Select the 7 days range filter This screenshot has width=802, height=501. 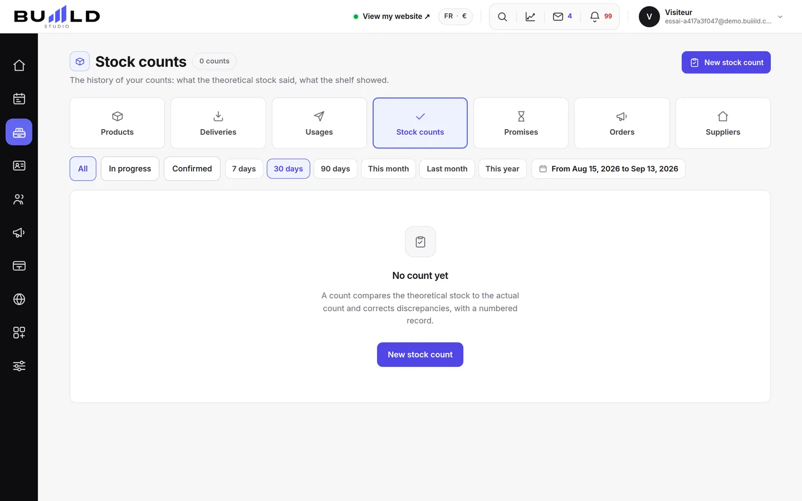(244, 169)
